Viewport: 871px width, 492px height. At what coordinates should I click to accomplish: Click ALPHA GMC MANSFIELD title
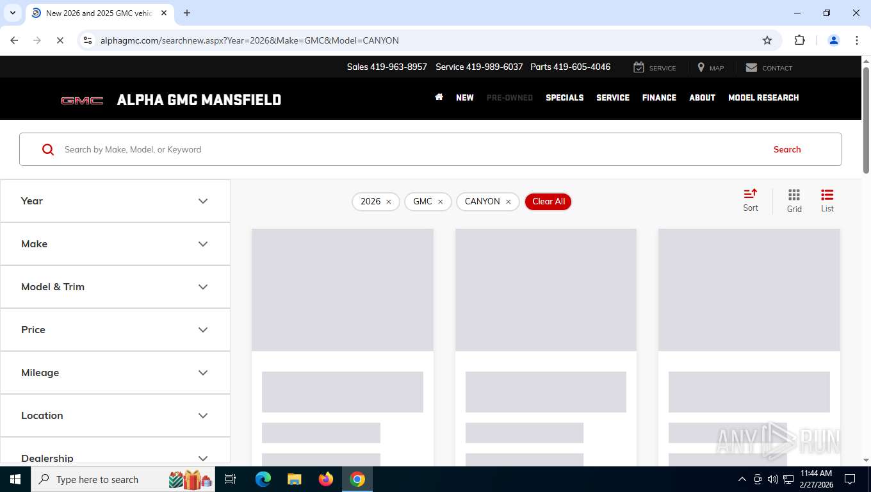pos(199,100)
